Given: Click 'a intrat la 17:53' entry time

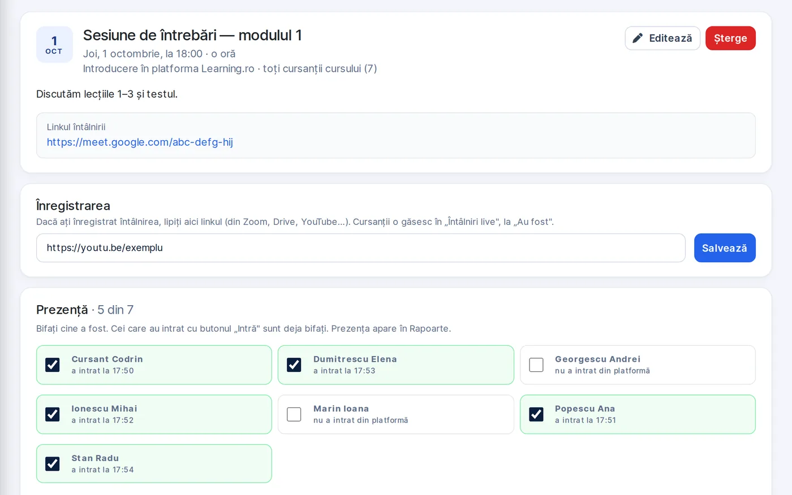Looking at the screenshot, I should [345, 371].
